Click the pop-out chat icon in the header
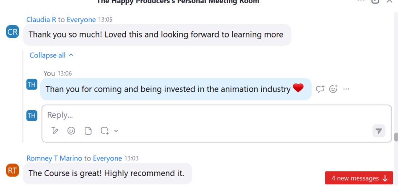This screenshot has width=398, height=186. point(375,1)
